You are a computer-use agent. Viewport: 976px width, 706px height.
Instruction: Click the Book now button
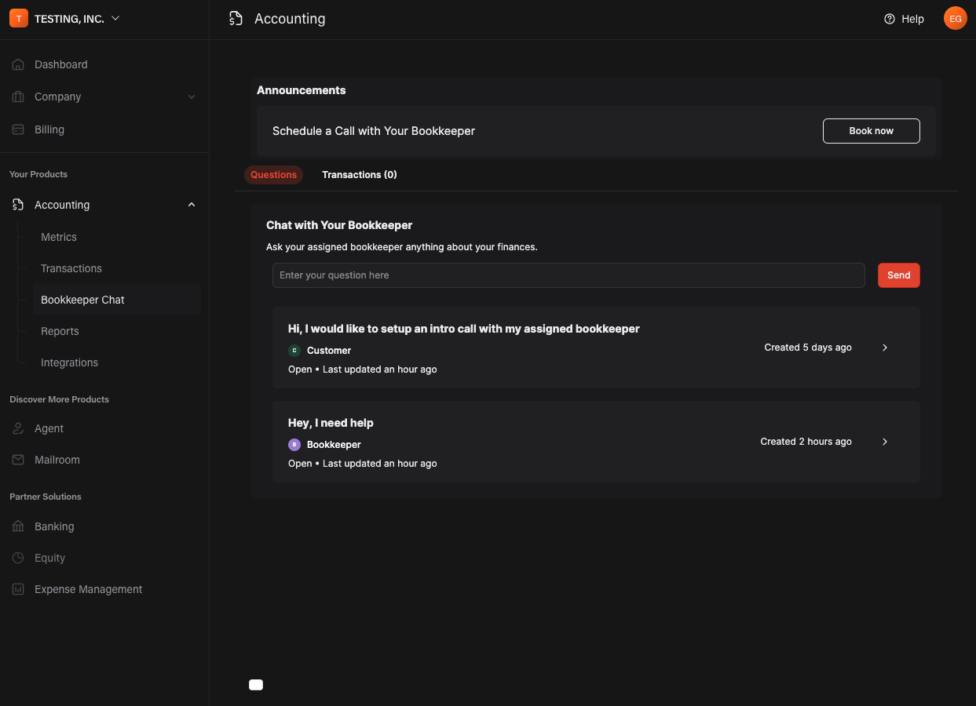[x=871, y=131]
